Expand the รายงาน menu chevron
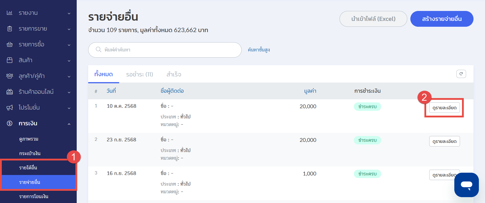The width and height of the screenshot is (485, 203). click(x=69, y=13)
